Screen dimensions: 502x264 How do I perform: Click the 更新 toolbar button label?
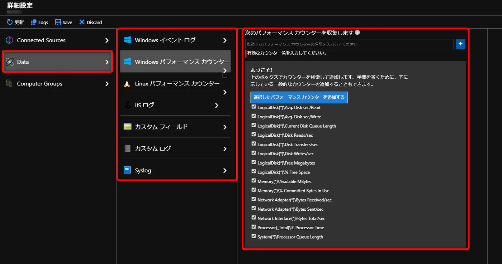(19, 22)
